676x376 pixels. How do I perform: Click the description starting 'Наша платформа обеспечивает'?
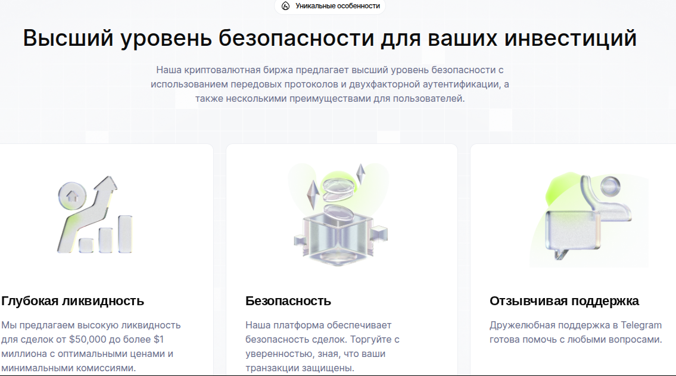pyautogui.click(x=322, y=347)
